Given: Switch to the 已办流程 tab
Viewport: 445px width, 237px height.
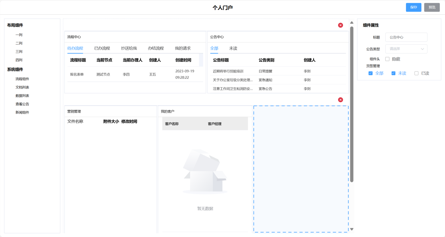Looking at the screenshot, I should tap(102, 48).
